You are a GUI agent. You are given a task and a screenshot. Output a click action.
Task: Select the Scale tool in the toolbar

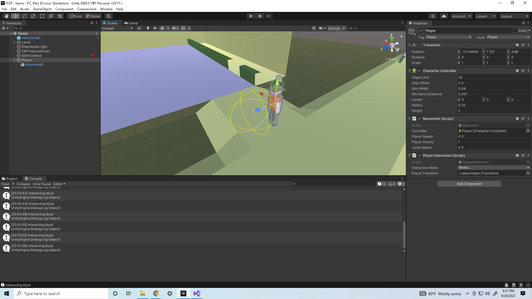click(33, 16)
